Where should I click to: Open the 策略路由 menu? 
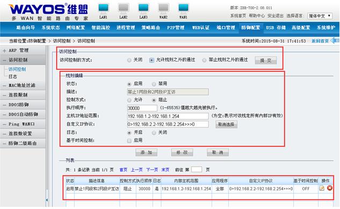click(x=151, y=28)
